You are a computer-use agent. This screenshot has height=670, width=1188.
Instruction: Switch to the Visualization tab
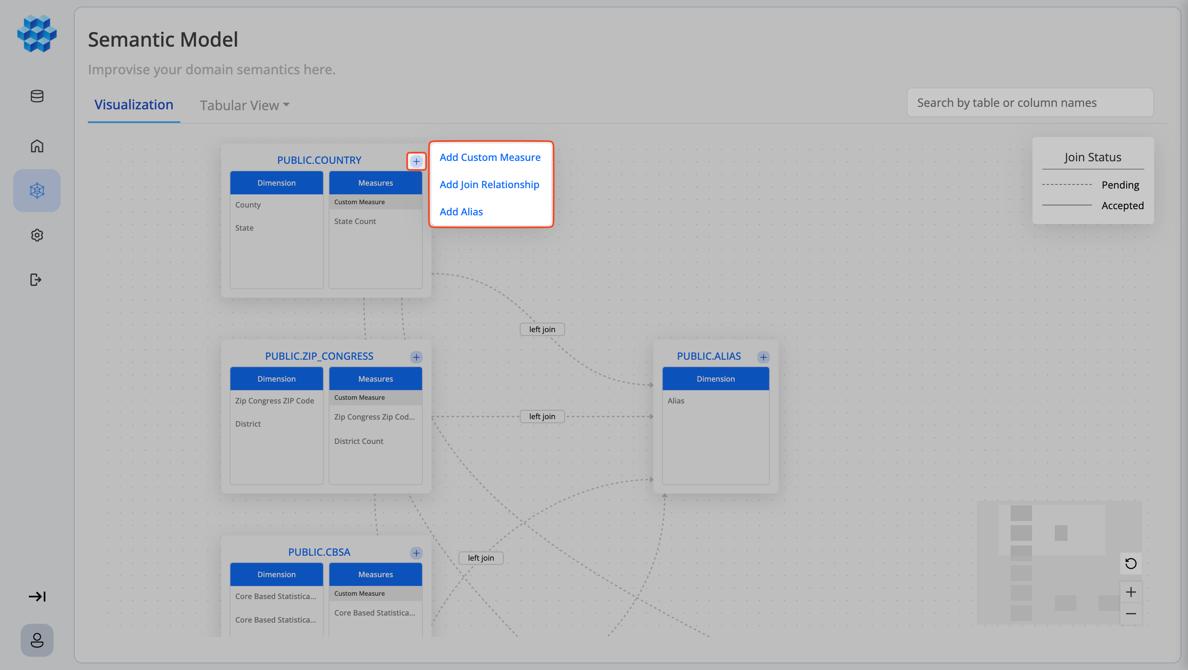tap(134, 105)
